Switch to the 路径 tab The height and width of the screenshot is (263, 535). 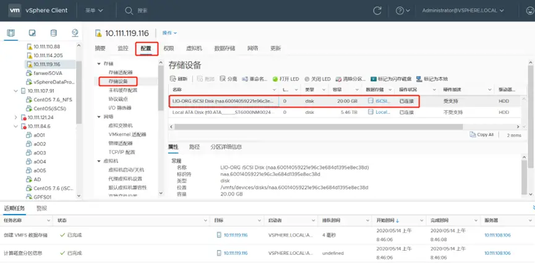[194, 147]
